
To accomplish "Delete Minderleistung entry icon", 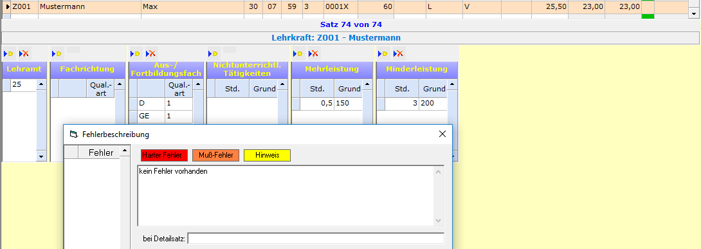I will click(x=398, y=53).
